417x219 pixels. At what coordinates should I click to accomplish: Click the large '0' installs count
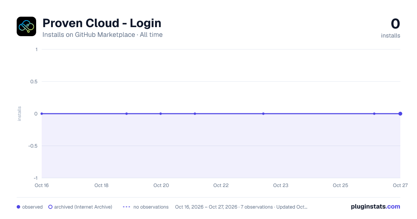point(395,24)
